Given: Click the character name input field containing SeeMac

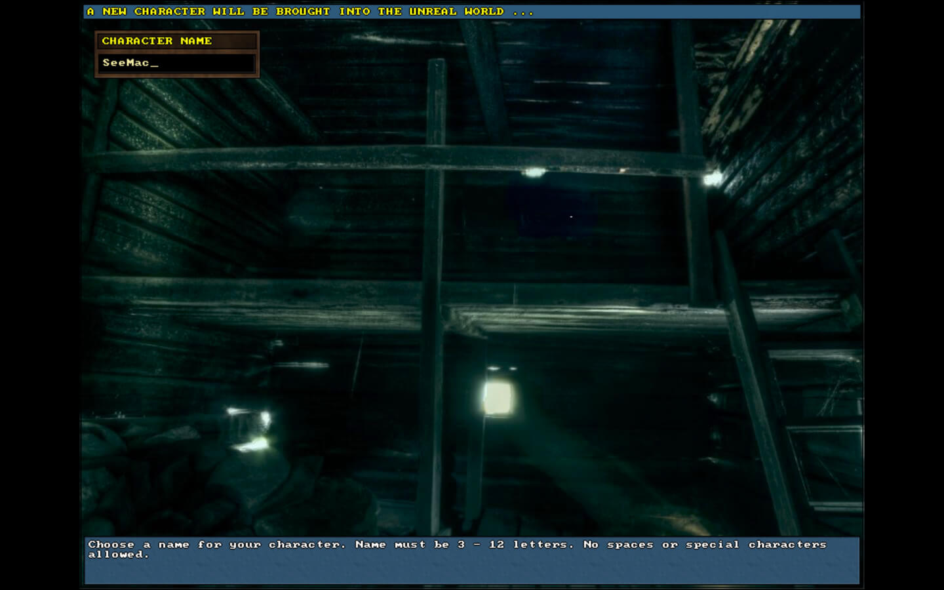Looking at the screenshot, I should click(177, 63).
